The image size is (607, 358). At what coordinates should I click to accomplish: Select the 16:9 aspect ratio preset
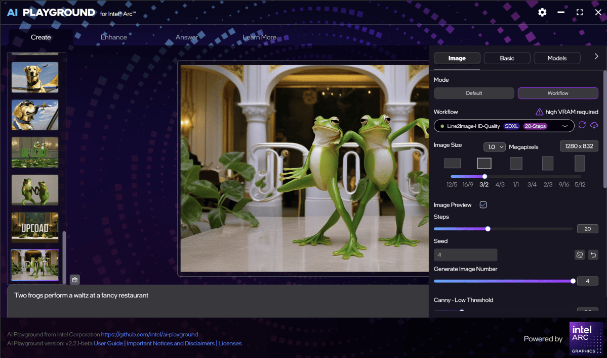(x=468, y=184)
